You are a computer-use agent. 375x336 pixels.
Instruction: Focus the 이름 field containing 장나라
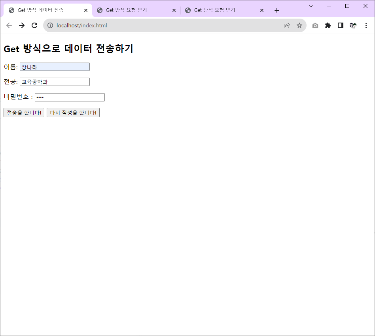[x=55, y=67]
